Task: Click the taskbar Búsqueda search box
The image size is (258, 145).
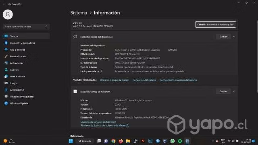Action: (x=85, y=141)
